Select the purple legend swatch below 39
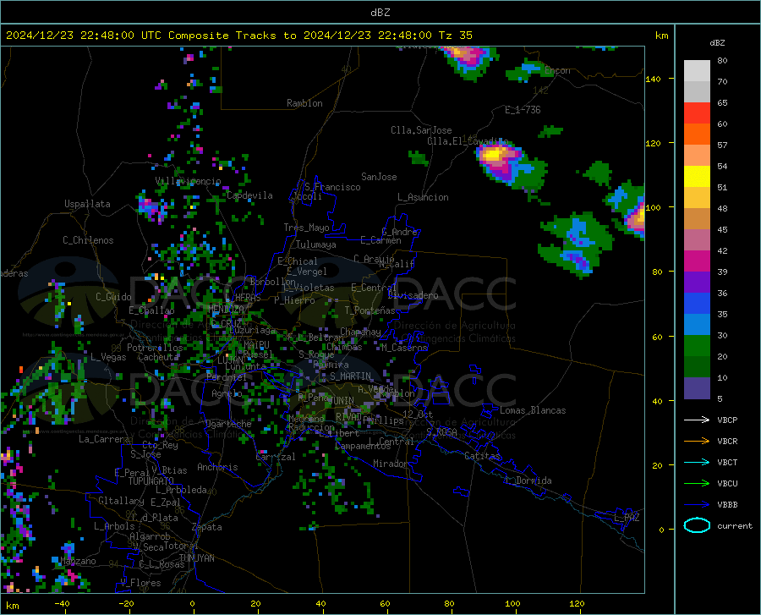This screenshot has width=761, height=615. (x=697, y=283)
